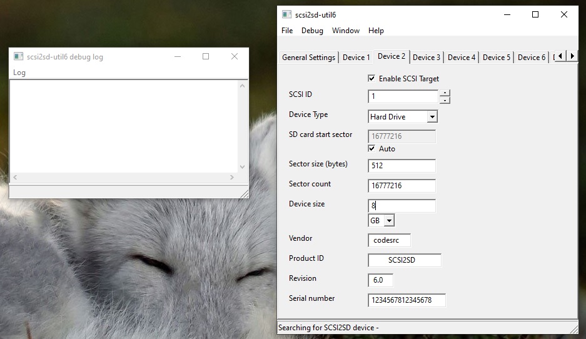
Task: Switch to Device 3 tab
Action: (x=427, y=57)
